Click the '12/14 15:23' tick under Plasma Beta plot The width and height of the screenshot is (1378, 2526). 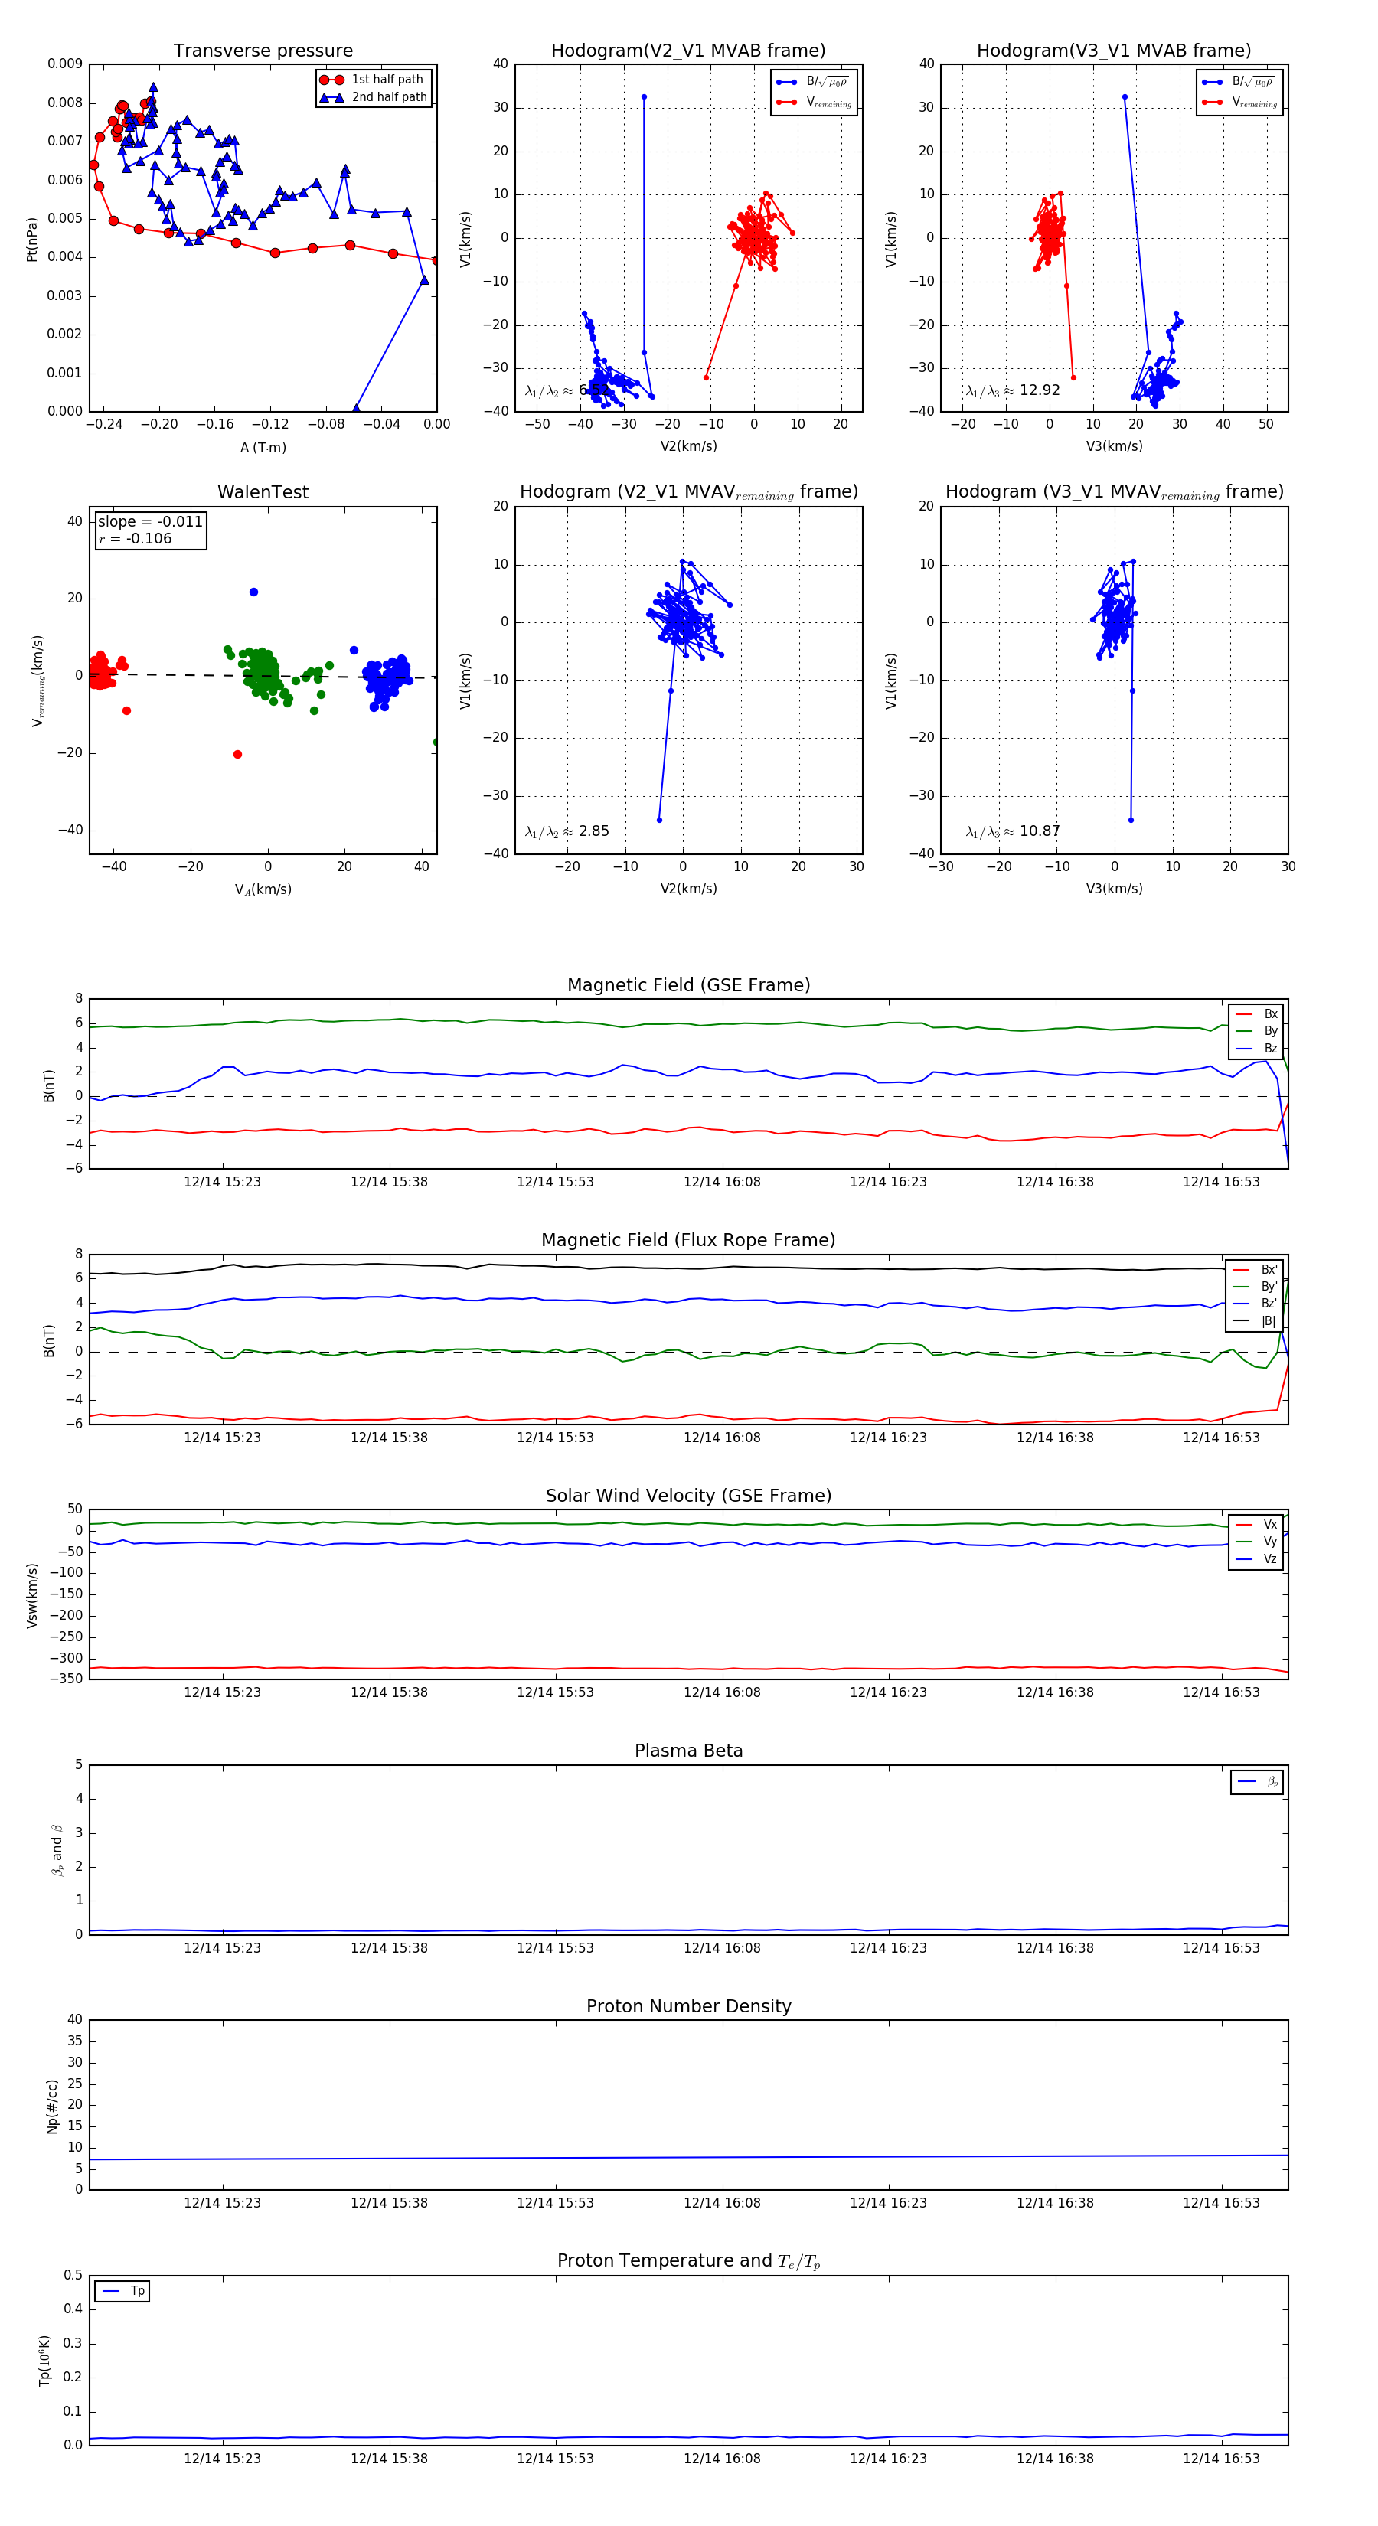[223, 1947]
